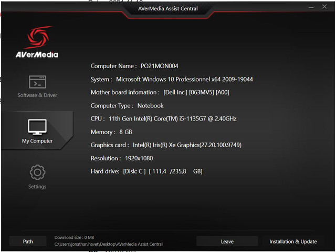Select the CPU information line

pos(163,119)
